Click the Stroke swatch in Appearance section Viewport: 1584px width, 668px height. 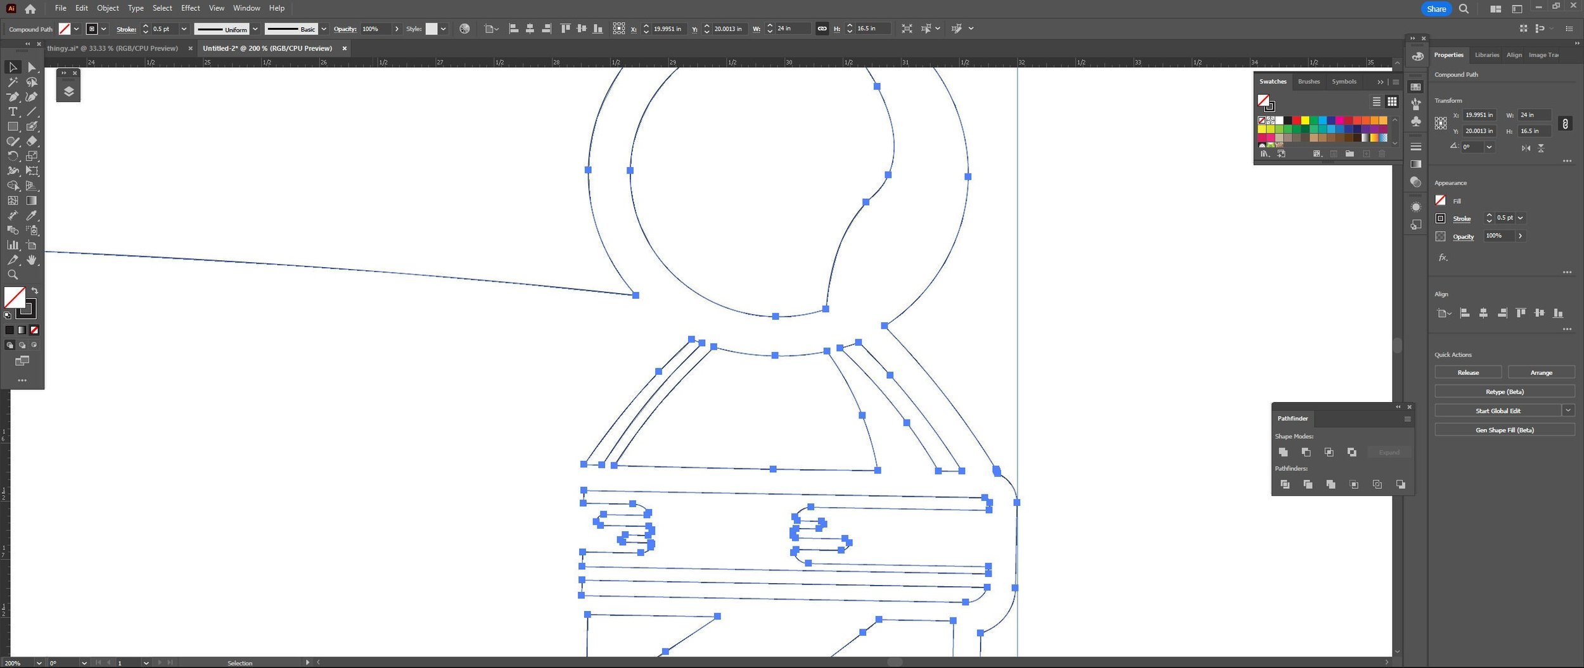(x=1440, y=218)
